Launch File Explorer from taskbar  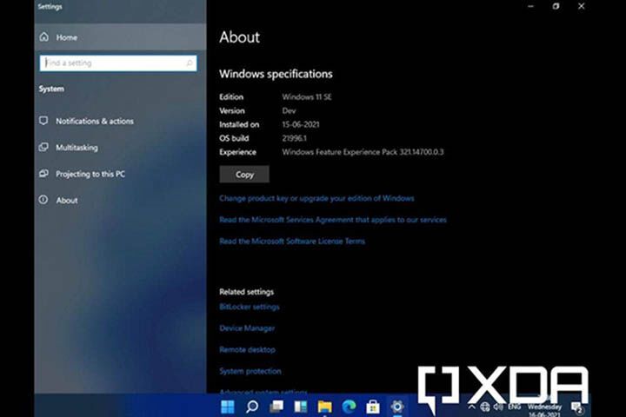[324, 407]
